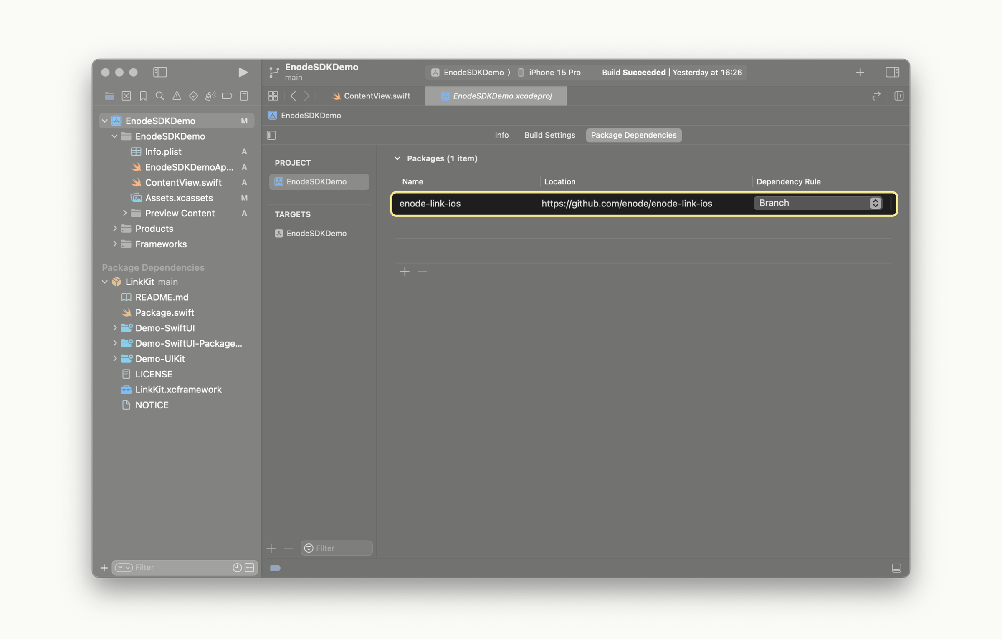
Task: Collapse the Packages (1 item) section
Action: click(x=397, y=158)
